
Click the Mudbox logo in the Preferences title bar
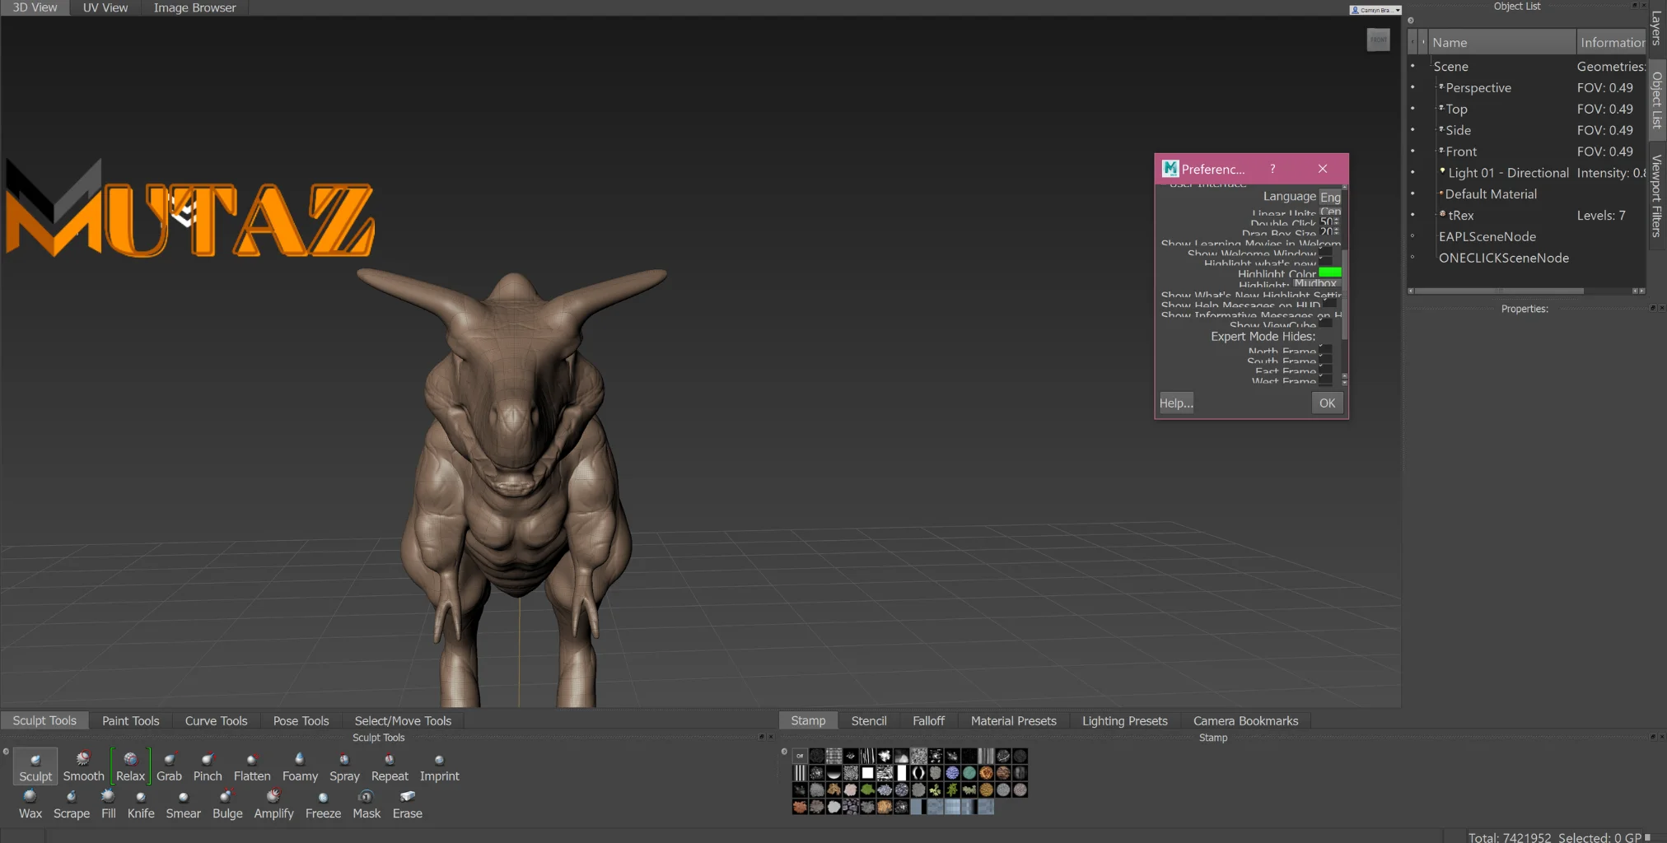point(1170,169)
